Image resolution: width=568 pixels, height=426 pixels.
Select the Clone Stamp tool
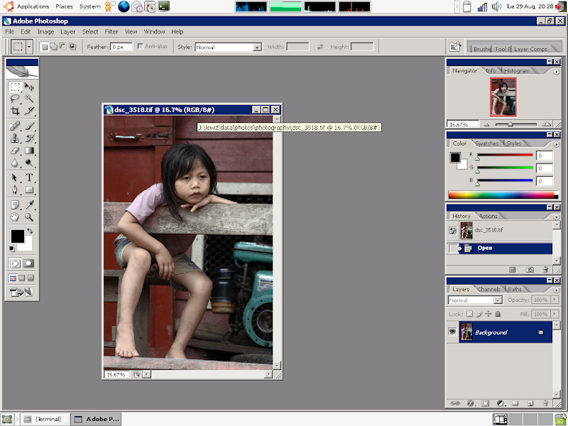(x=15, y=138)
